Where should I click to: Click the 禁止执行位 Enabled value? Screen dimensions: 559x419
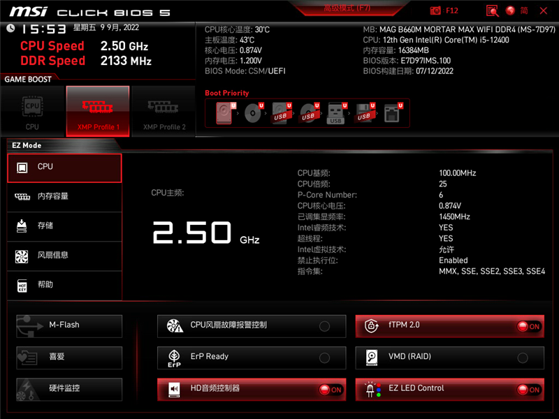[x=453, y=260]
